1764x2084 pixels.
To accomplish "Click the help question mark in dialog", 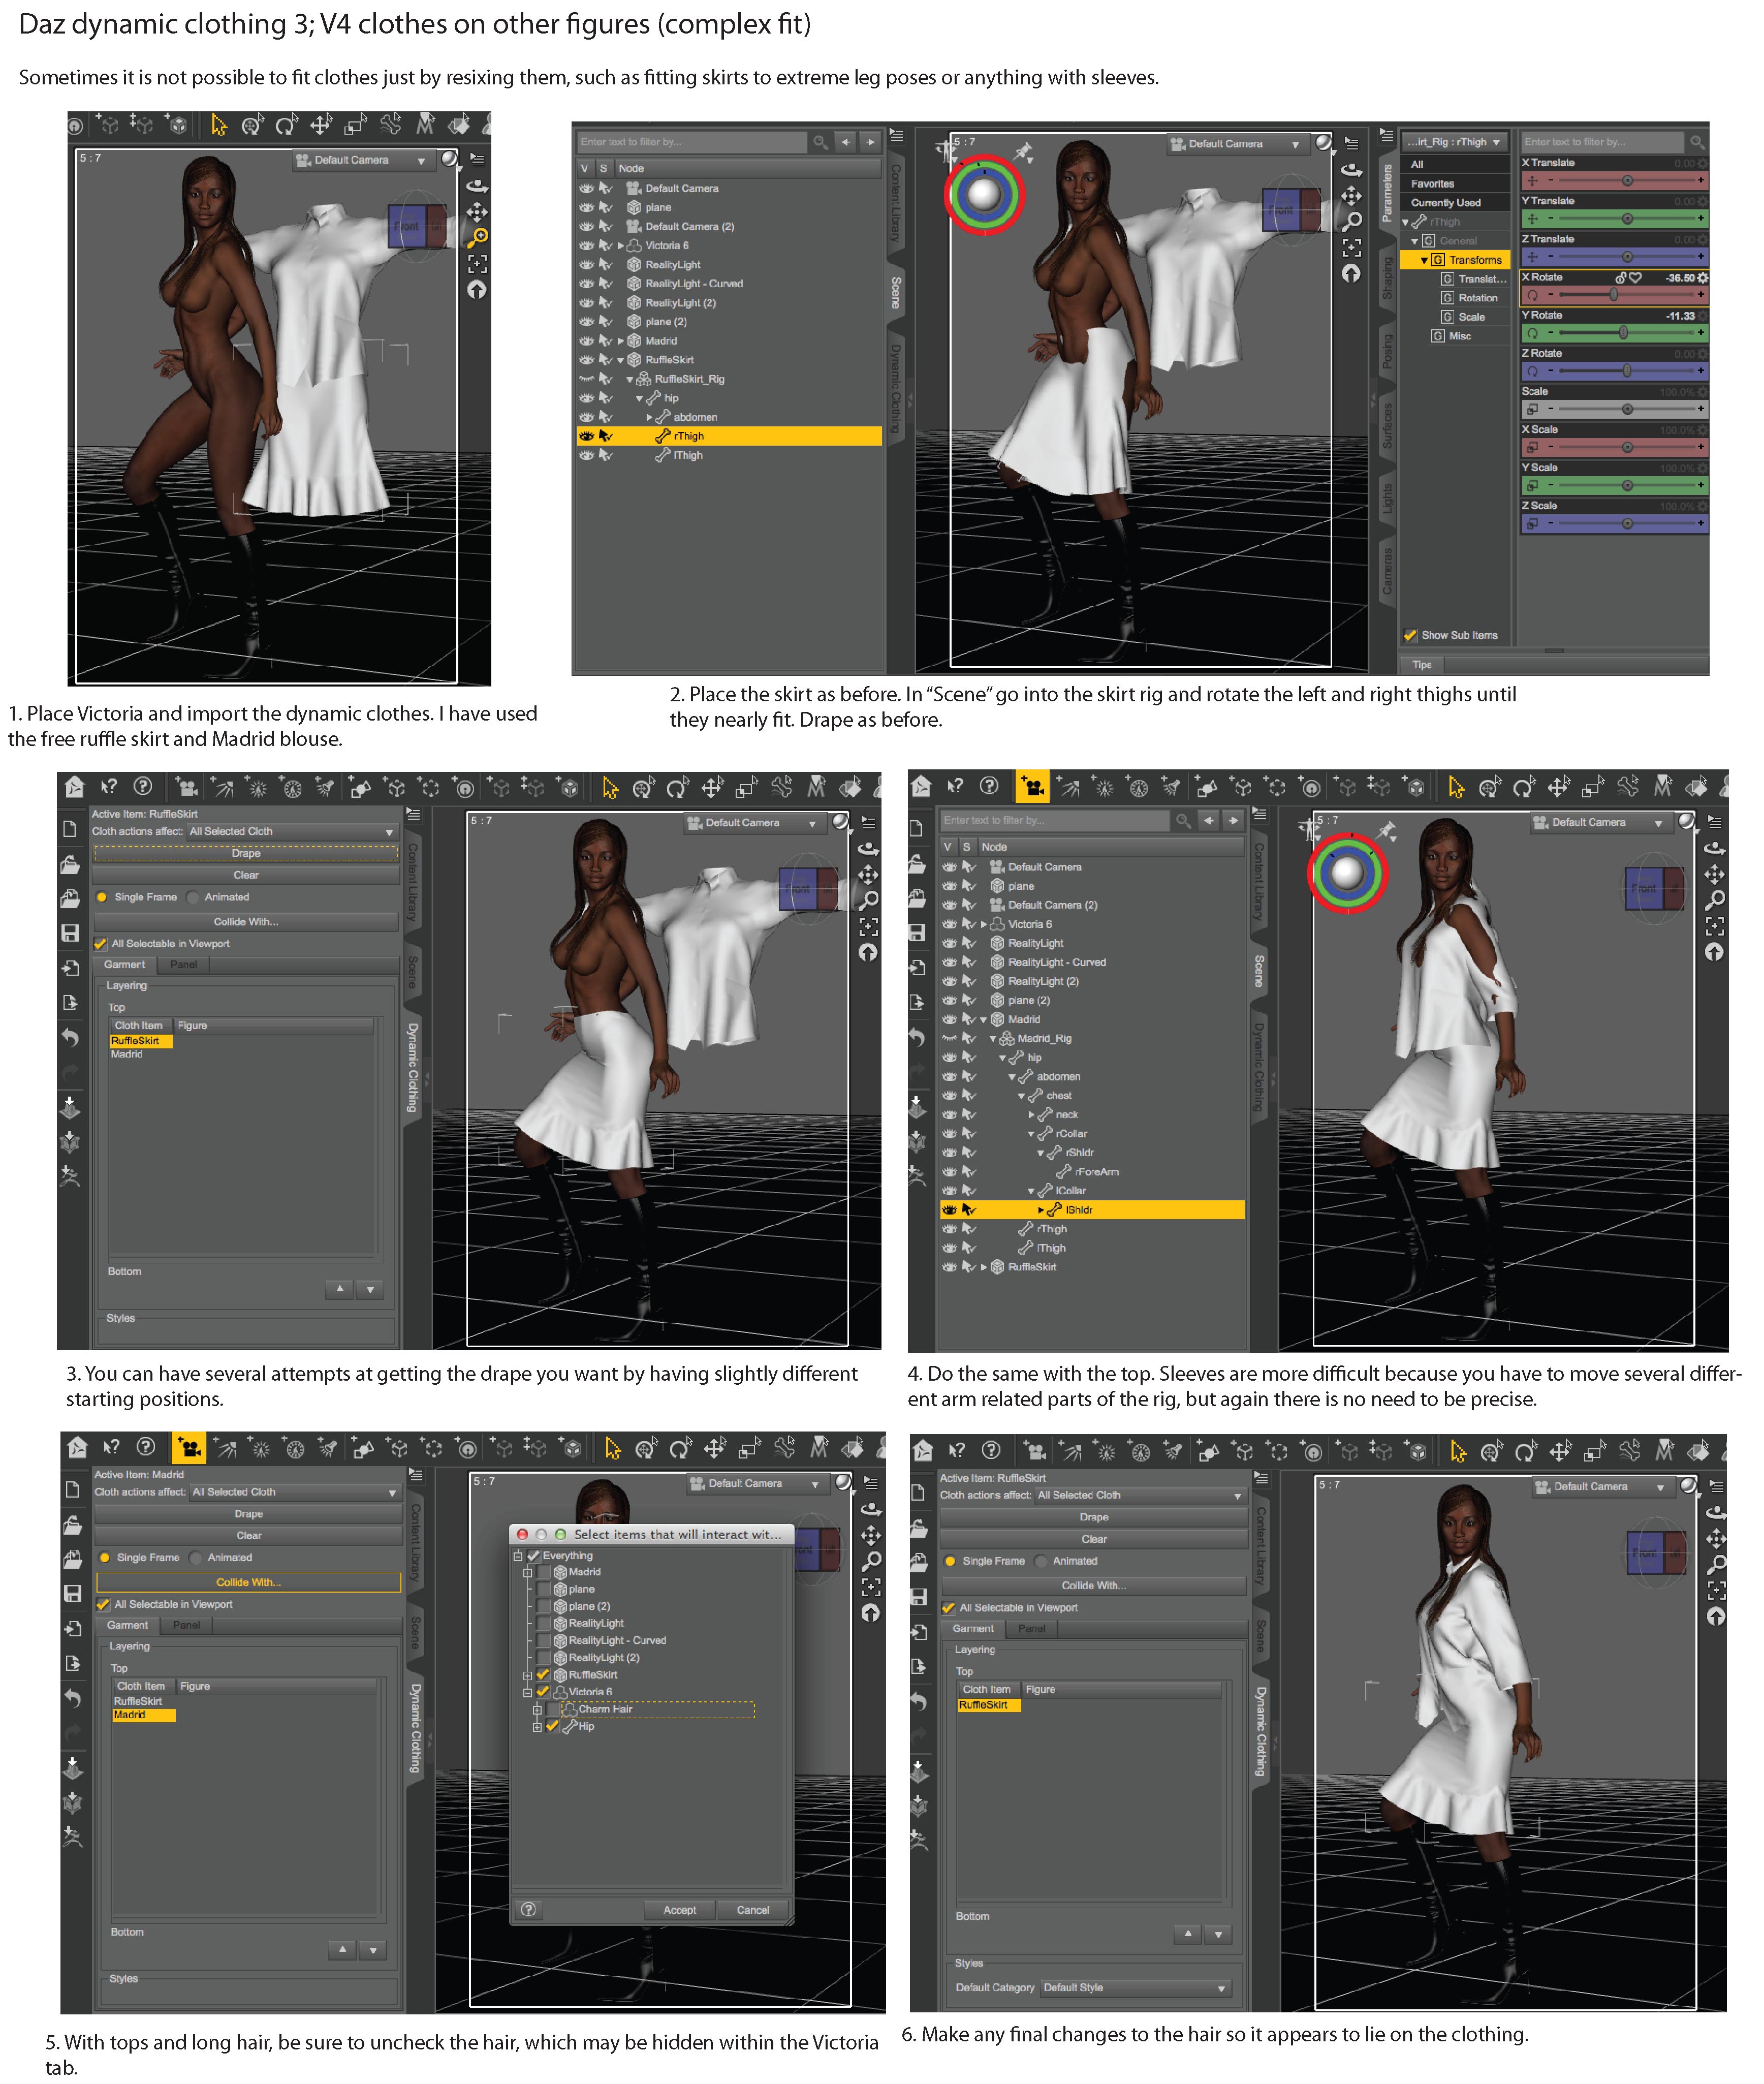I will point(529,1909).
